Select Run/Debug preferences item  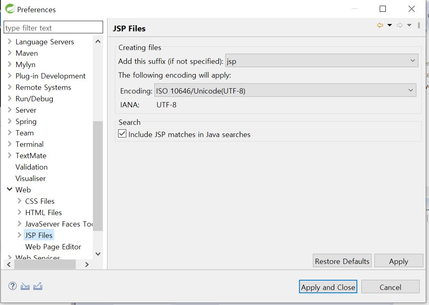[34, 98]
